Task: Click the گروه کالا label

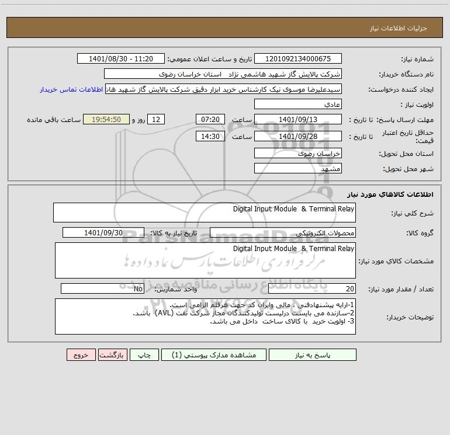Action: (420, 233)
